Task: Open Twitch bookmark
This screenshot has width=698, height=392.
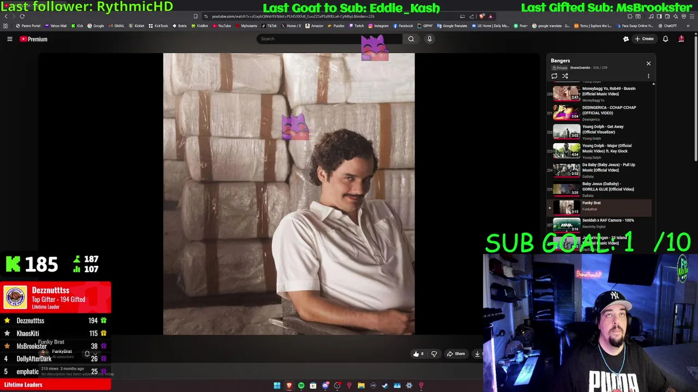Action: point(356,26)
